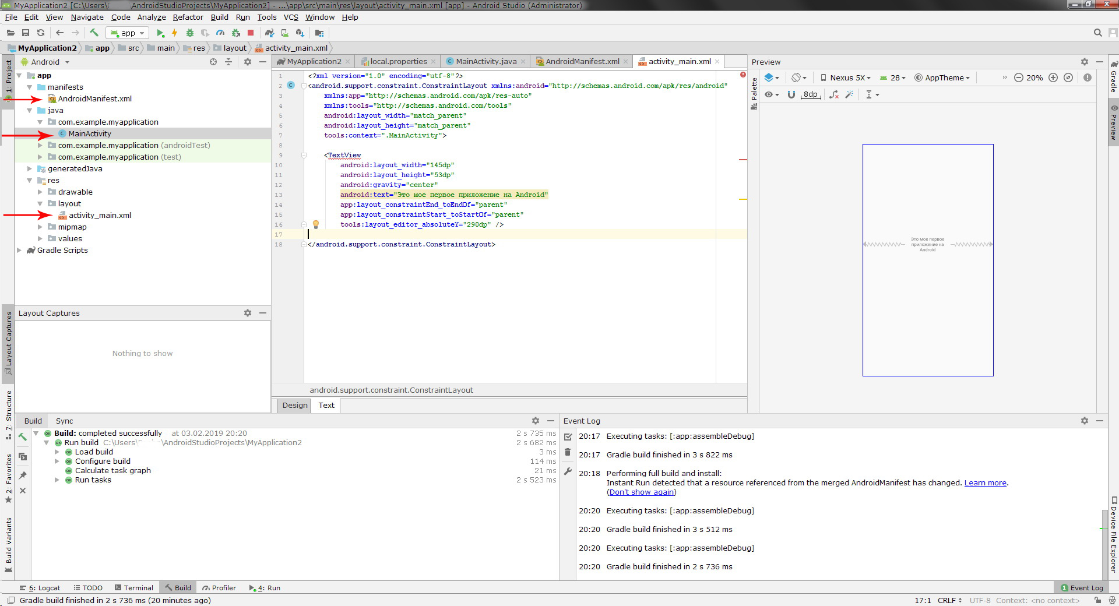
Task: Open the Guidelines dropdown in Preview toolbar
Action: click(x=872, y=94)
